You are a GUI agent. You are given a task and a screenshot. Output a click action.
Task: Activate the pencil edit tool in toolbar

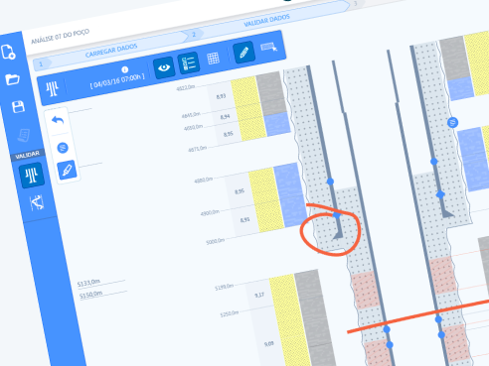[x=244, y=53]
